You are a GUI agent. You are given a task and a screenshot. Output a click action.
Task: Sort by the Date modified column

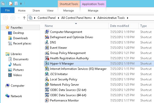[119, 26]
